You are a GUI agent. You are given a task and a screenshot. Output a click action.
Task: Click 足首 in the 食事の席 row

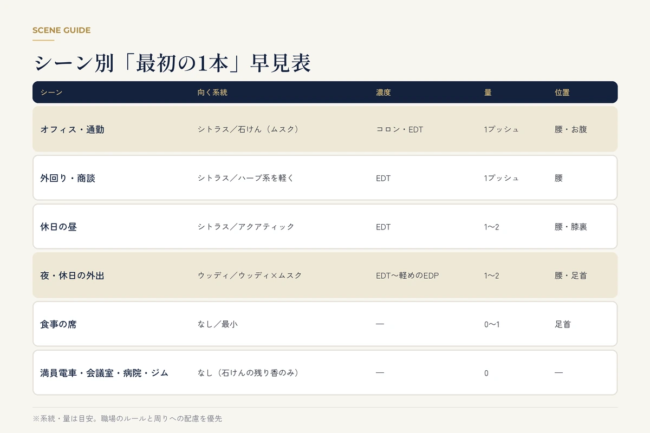click(x=563, y=324)
